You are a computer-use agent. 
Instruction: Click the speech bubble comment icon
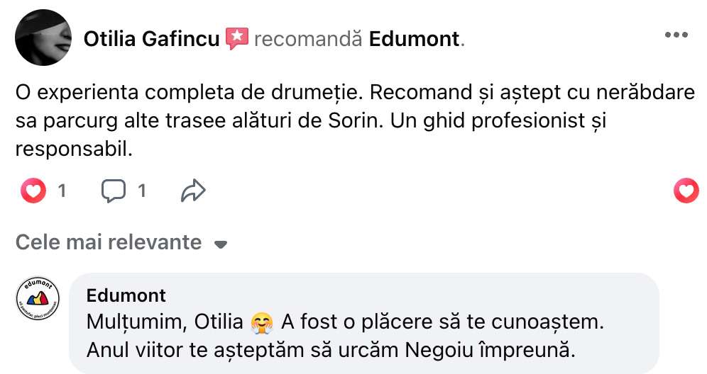tap(114, 190)
